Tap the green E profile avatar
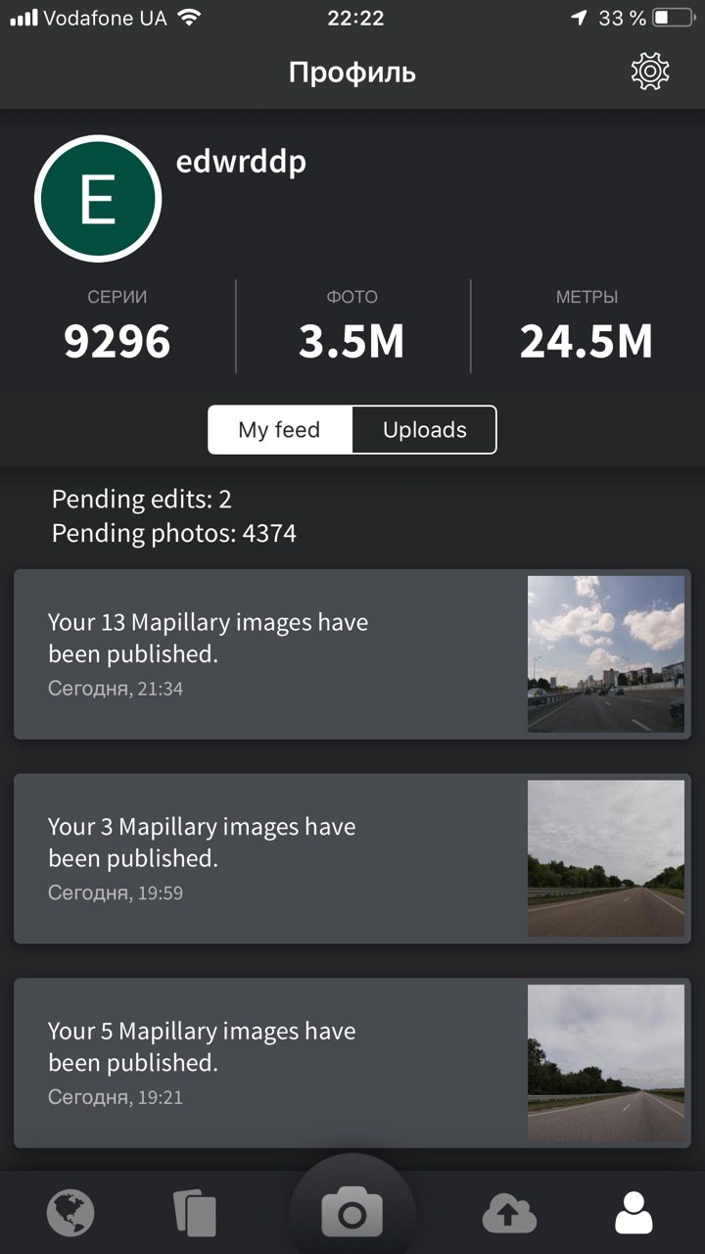 pos(98,199)
